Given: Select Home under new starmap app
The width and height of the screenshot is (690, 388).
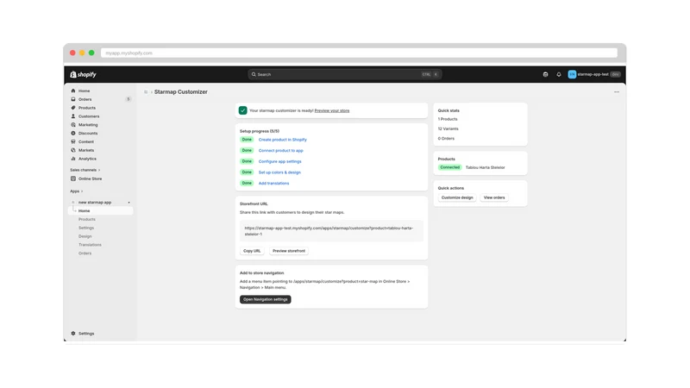Looking at the screenshot, I should [x=101, y=210].
